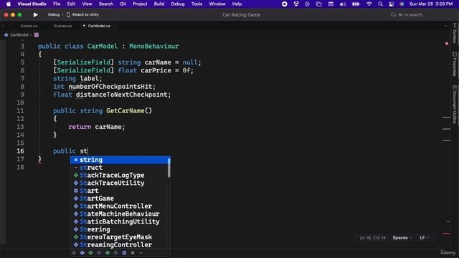This screenshot has width=459, height=258.
Task: Click the Wi-Fi icon in menu bar
Action: click(369, 4)
